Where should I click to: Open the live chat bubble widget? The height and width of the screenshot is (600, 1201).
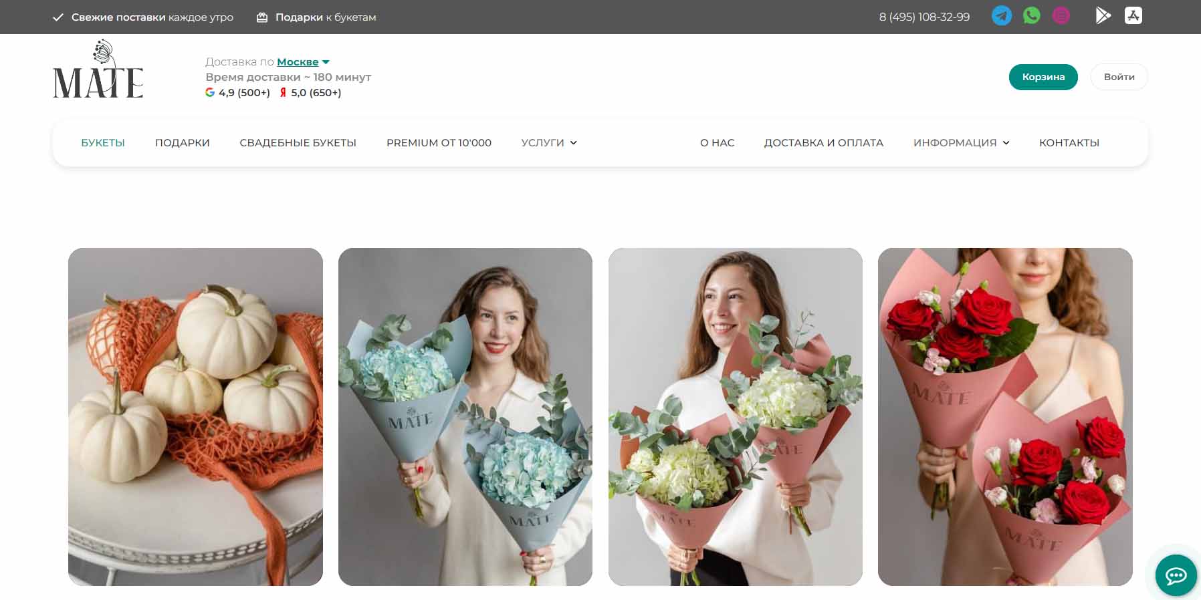pyautogui.click(x=1176, y=575)
